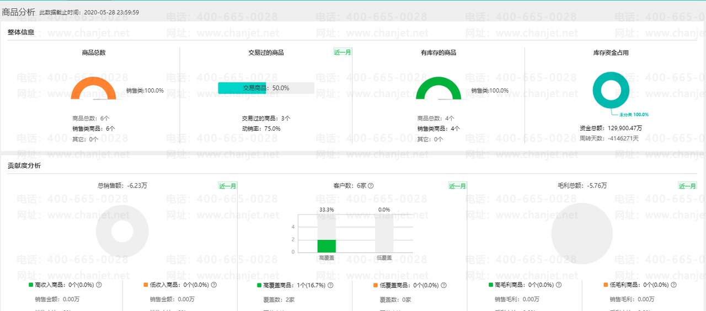Open 近一月 period selector beside 总销售额
The height and width of the screenshot is (311, 706).
pyautogui.click(x=228, y=186)
